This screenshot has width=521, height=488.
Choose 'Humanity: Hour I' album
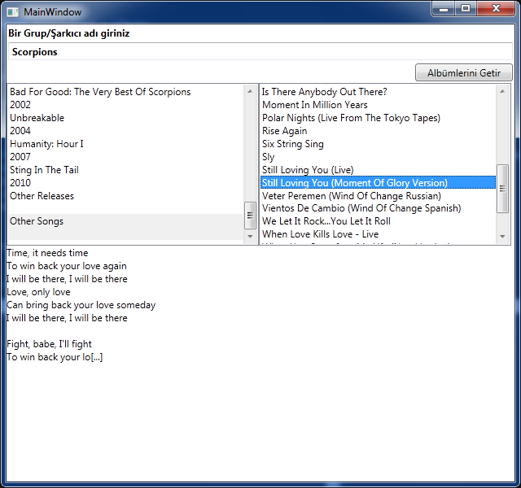[46, 144]
